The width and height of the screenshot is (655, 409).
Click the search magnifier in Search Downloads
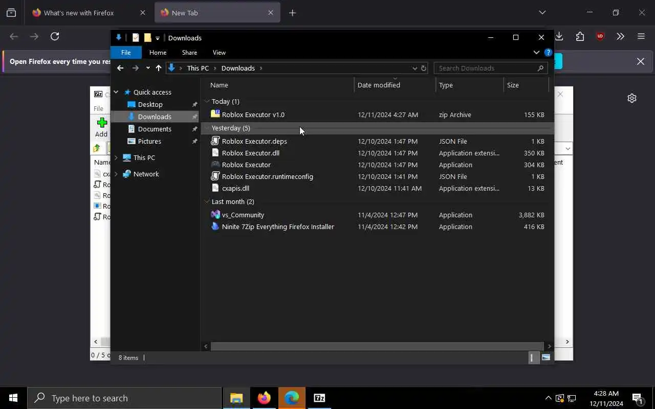coord(540,68)
